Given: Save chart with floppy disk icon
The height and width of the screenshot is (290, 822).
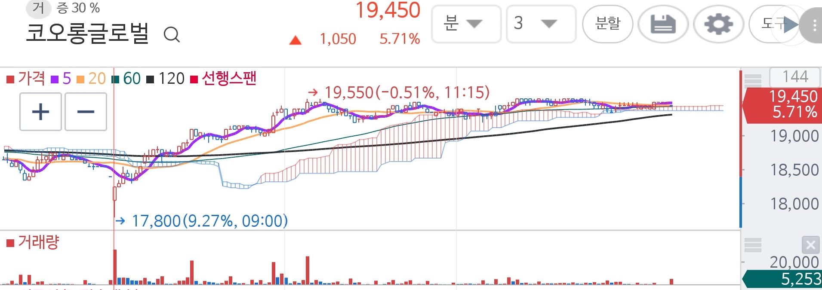Looking at the screenshot, I should click(x=663, y=24).
